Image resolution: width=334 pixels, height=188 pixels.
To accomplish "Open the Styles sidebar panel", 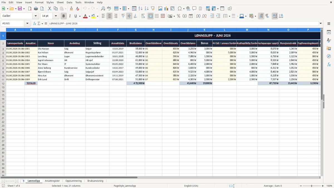I will pos(329,40).
